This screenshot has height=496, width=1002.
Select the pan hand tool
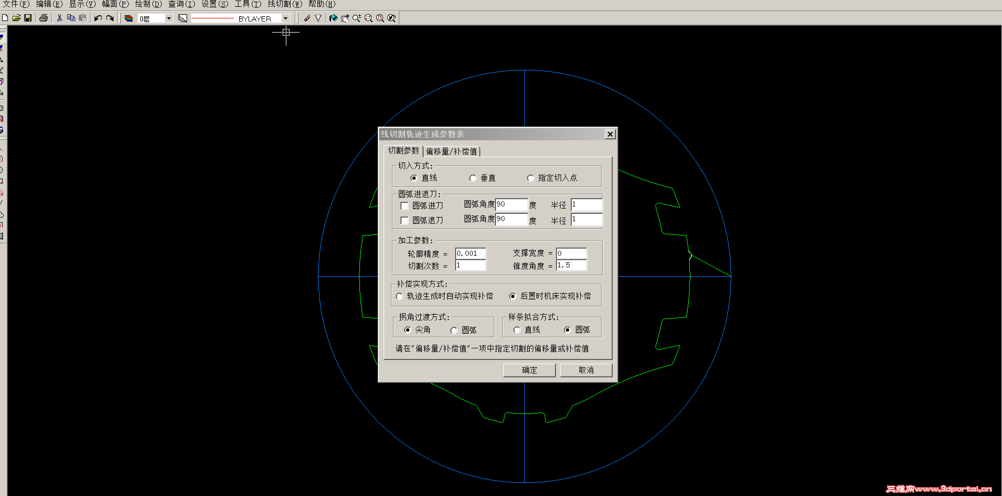point(345,18)
